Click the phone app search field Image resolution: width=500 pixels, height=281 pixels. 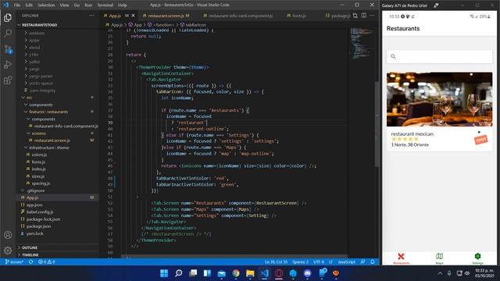[x=439, y=57]
